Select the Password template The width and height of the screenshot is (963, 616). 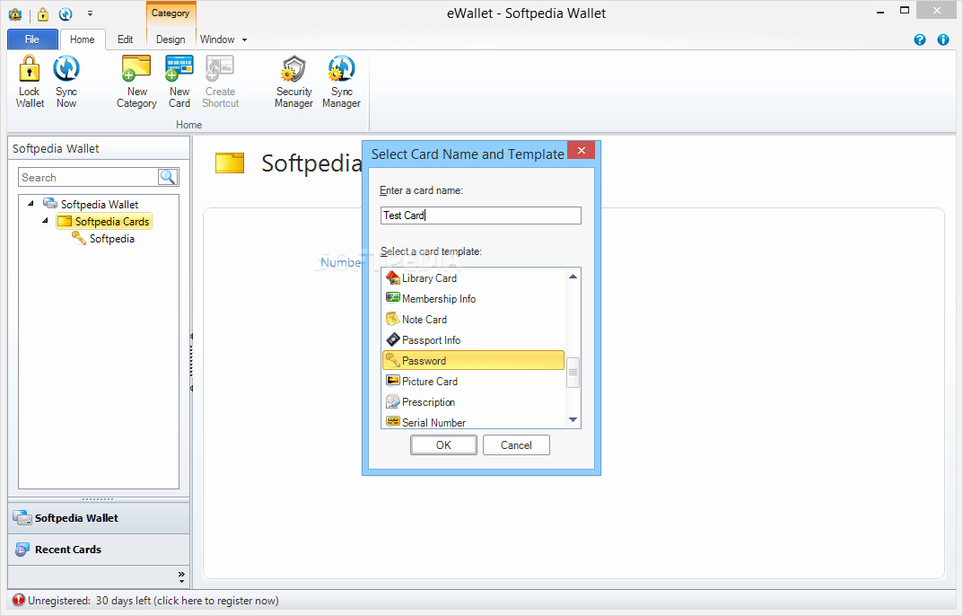click(x=474, y=360)
